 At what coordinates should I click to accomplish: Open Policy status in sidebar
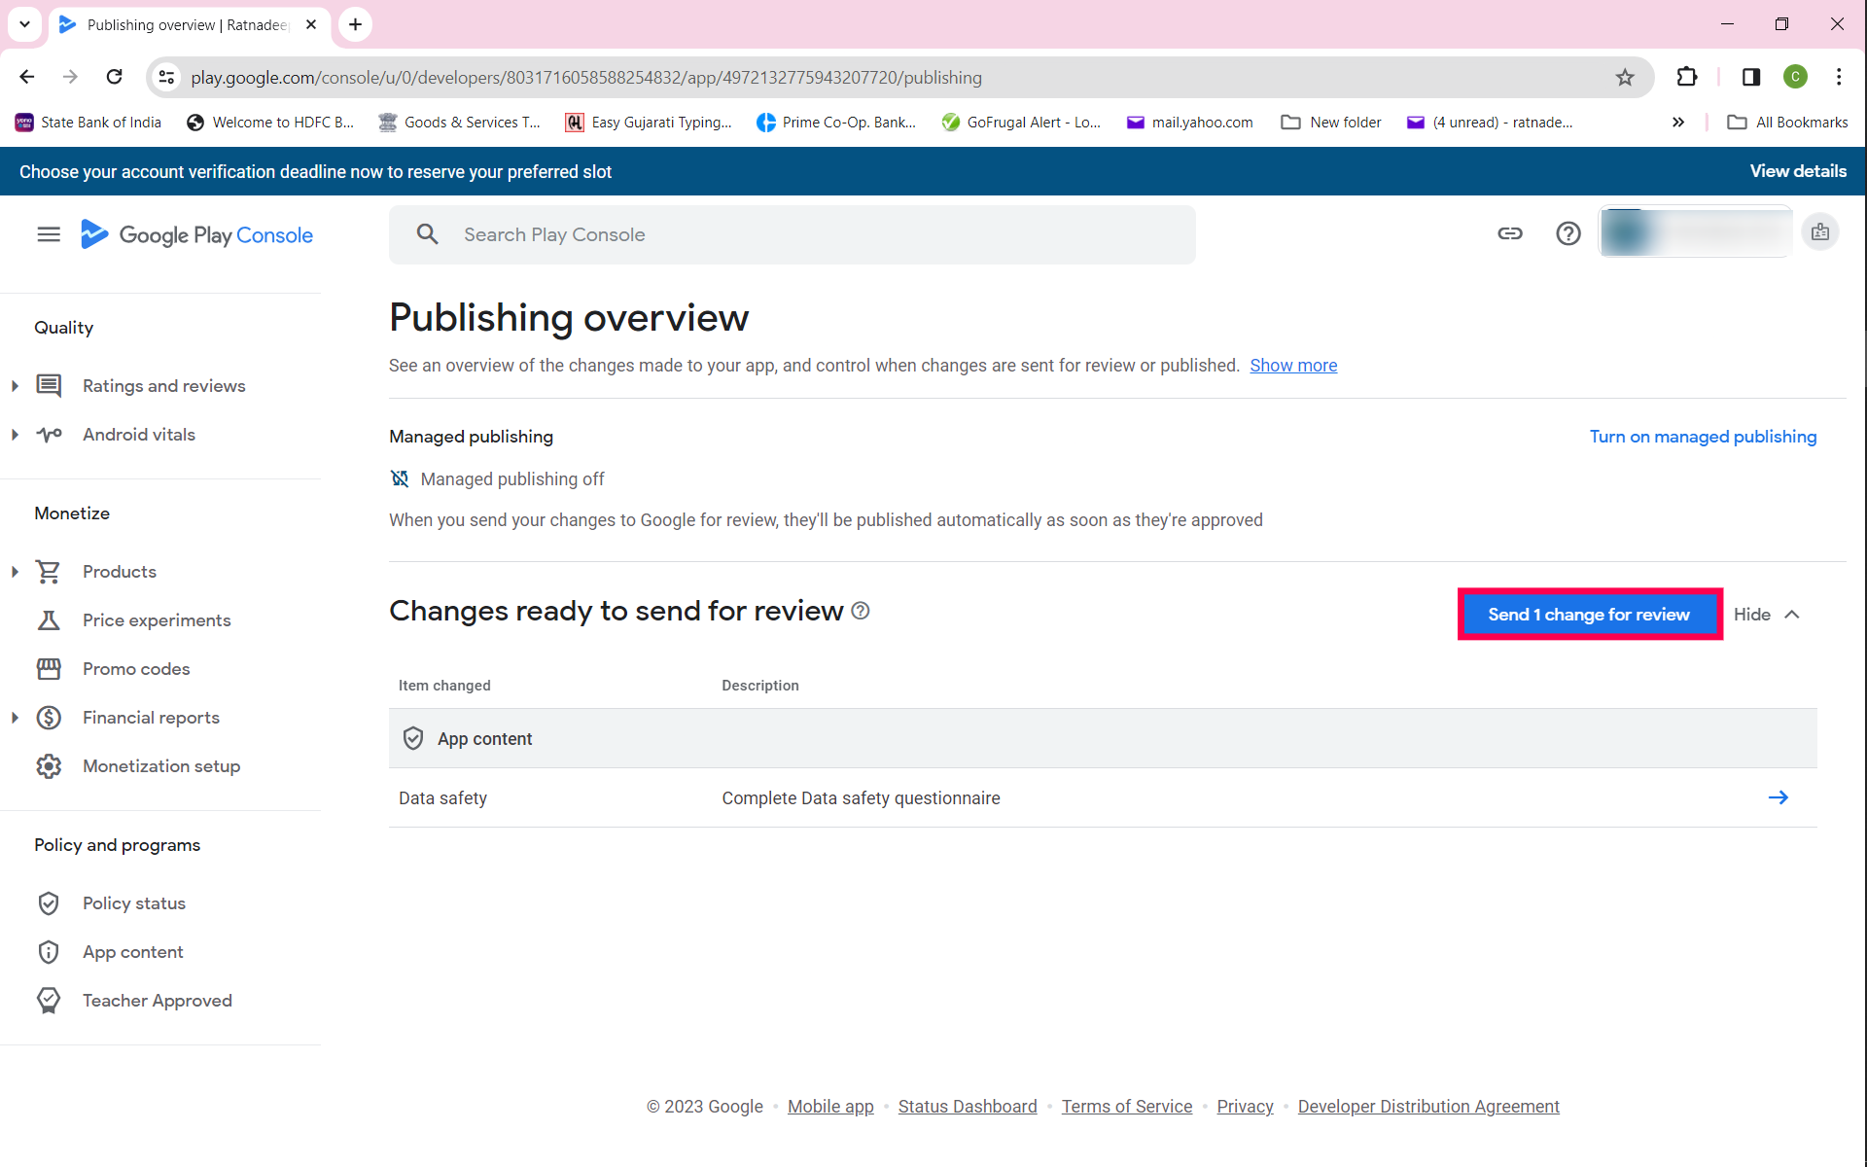point(133,903)
